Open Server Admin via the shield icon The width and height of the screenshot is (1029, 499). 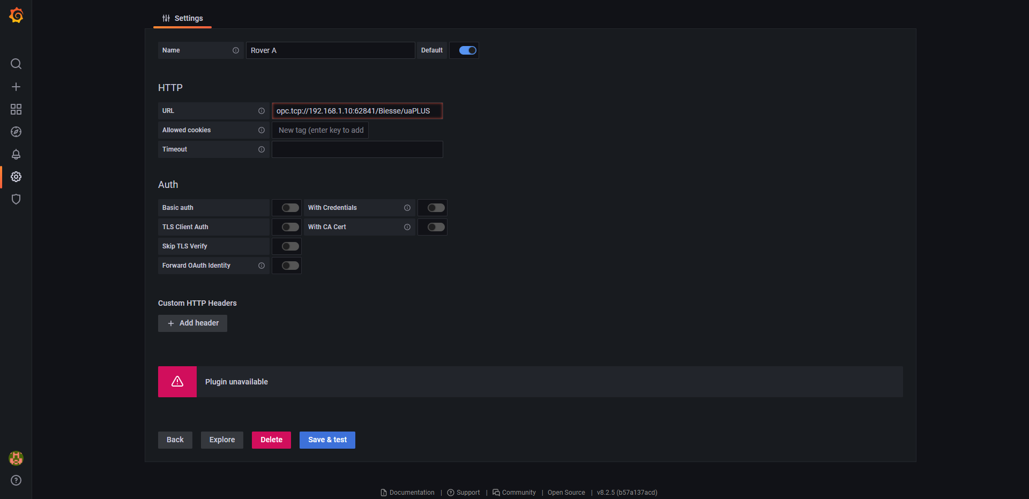click(x=16, y=199)
